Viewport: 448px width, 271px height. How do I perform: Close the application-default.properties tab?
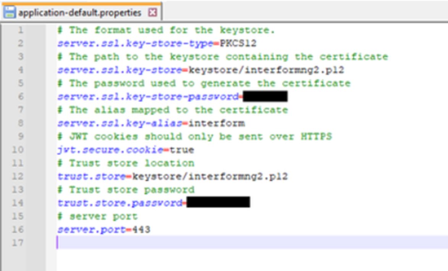tap(152, 13)
